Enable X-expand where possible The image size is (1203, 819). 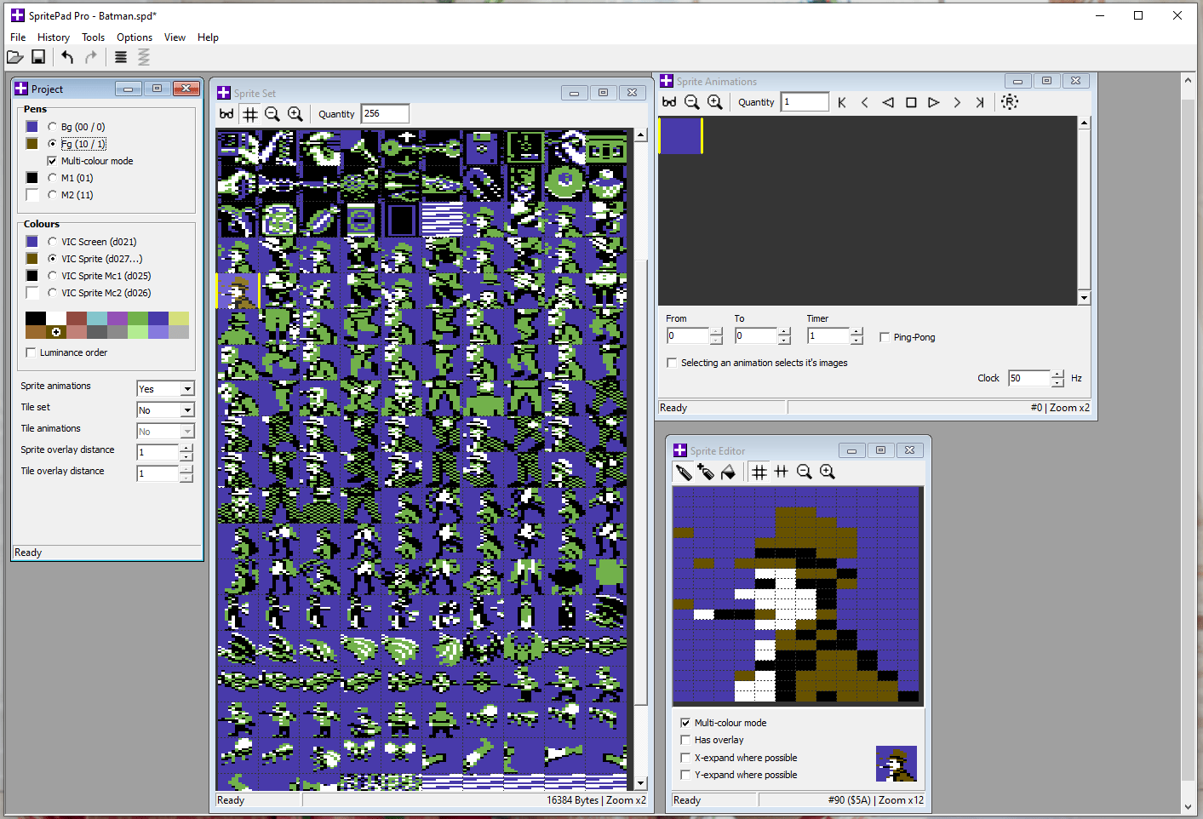coord(685,758)
